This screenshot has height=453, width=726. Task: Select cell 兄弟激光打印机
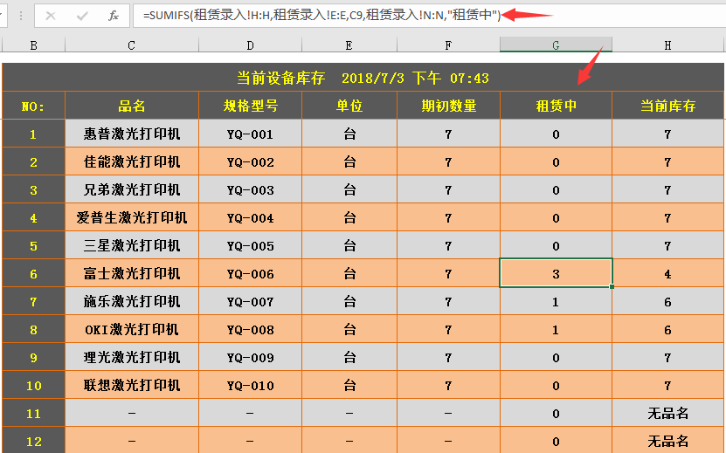[132, 189]
